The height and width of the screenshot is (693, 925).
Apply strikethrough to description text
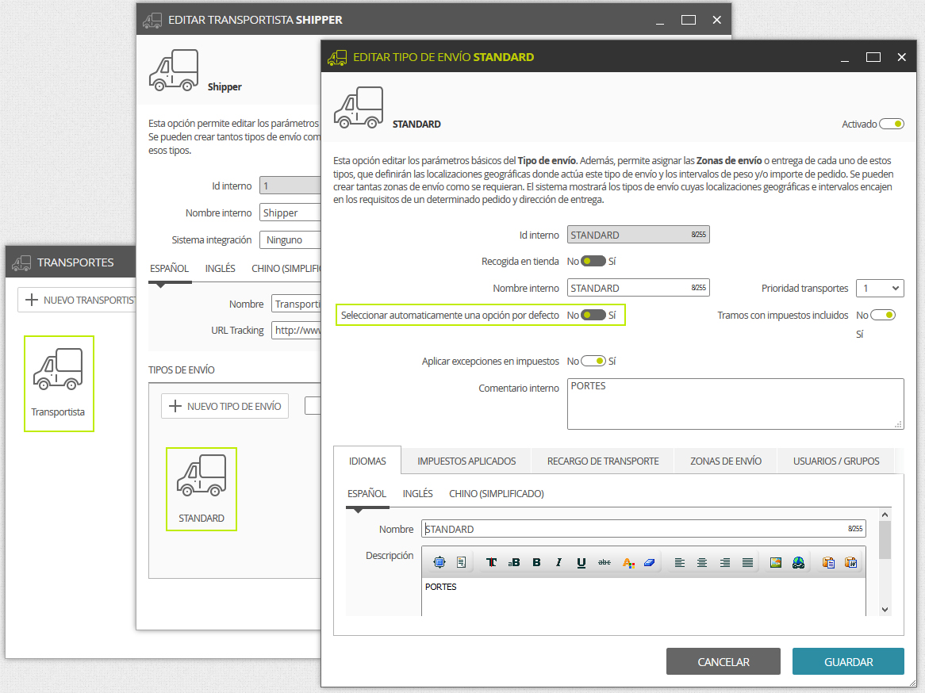[605, 562]
